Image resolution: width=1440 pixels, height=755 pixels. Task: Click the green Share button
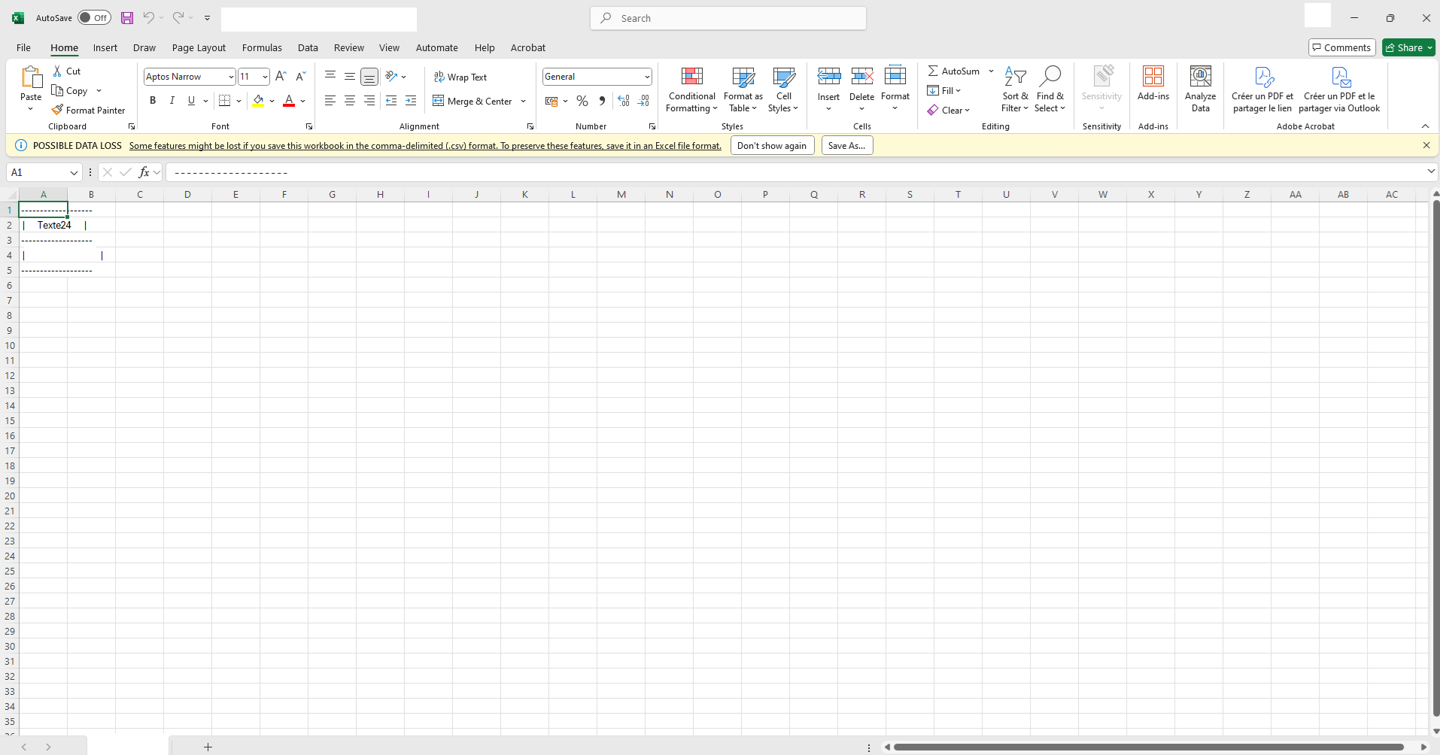[1408, 47]
